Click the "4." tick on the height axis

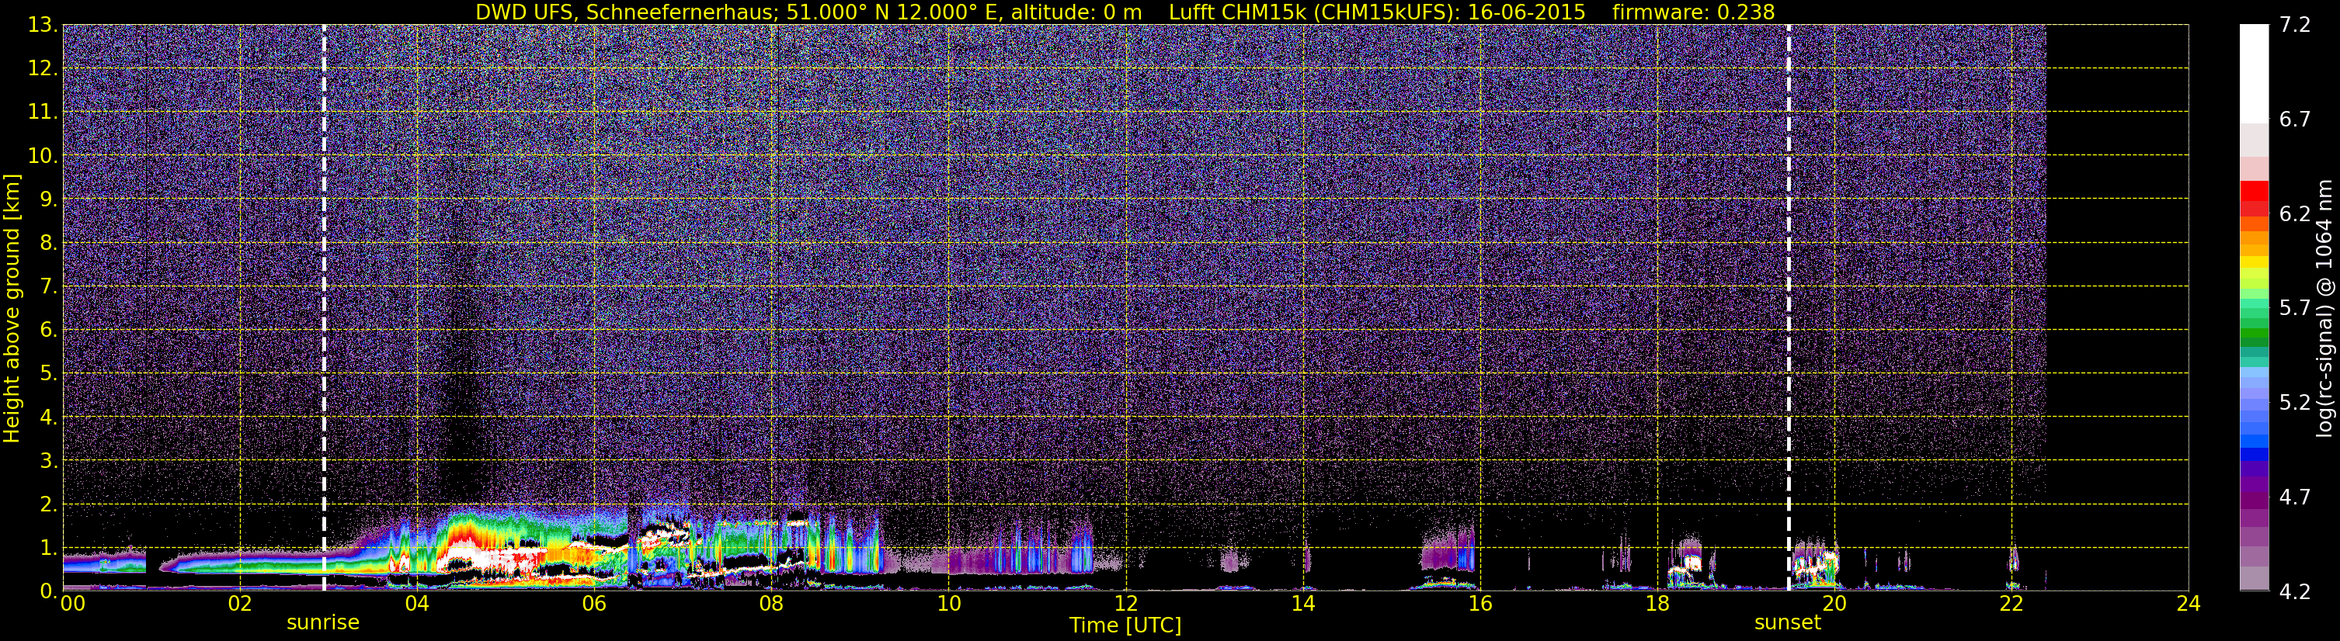coord(49,418)
